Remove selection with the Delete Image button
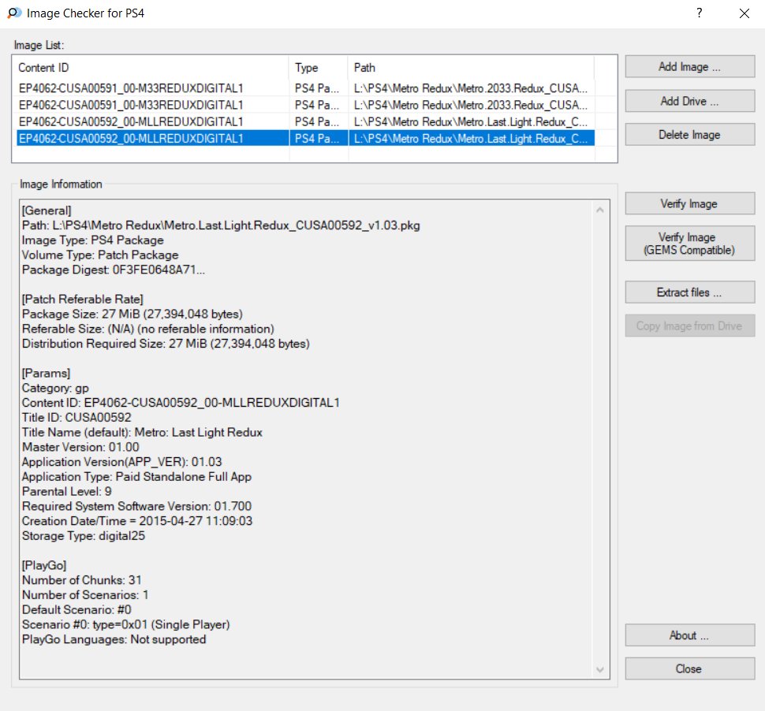 point(689,135)
